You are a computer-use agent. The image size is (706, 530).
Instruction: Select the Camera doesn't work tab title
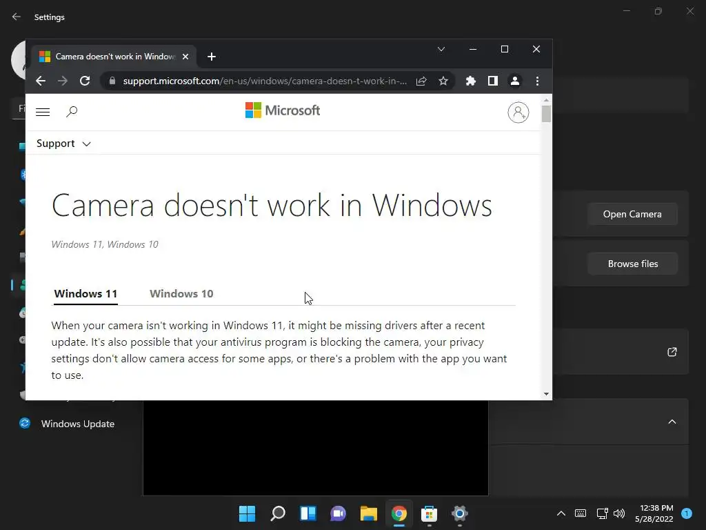pyautogui.click(x=115, y=57)
